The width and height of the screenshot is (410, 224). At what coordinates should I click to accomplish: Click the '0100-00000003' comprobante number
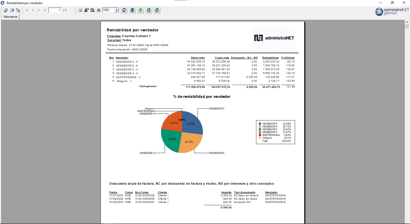pyautogui.click(x=145, y=199)
